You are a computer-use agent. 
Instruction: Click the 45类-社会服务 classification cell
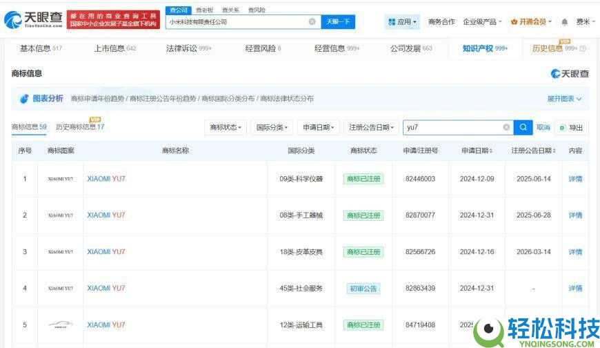click(301, 288)
